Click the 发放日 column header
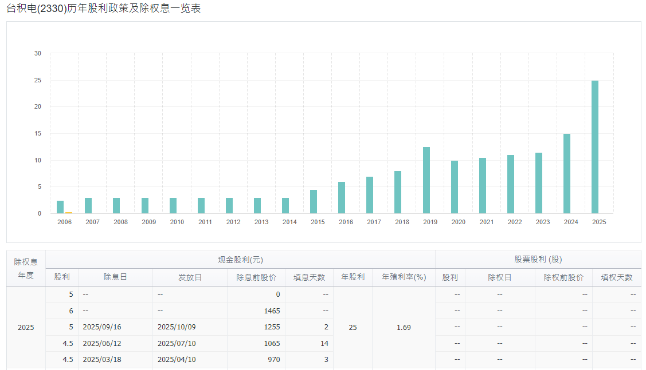This screenshot has width=646, height=370. pos(190,277)
